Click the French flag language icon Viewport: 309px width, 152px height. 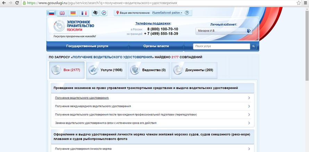pos(84,13)
